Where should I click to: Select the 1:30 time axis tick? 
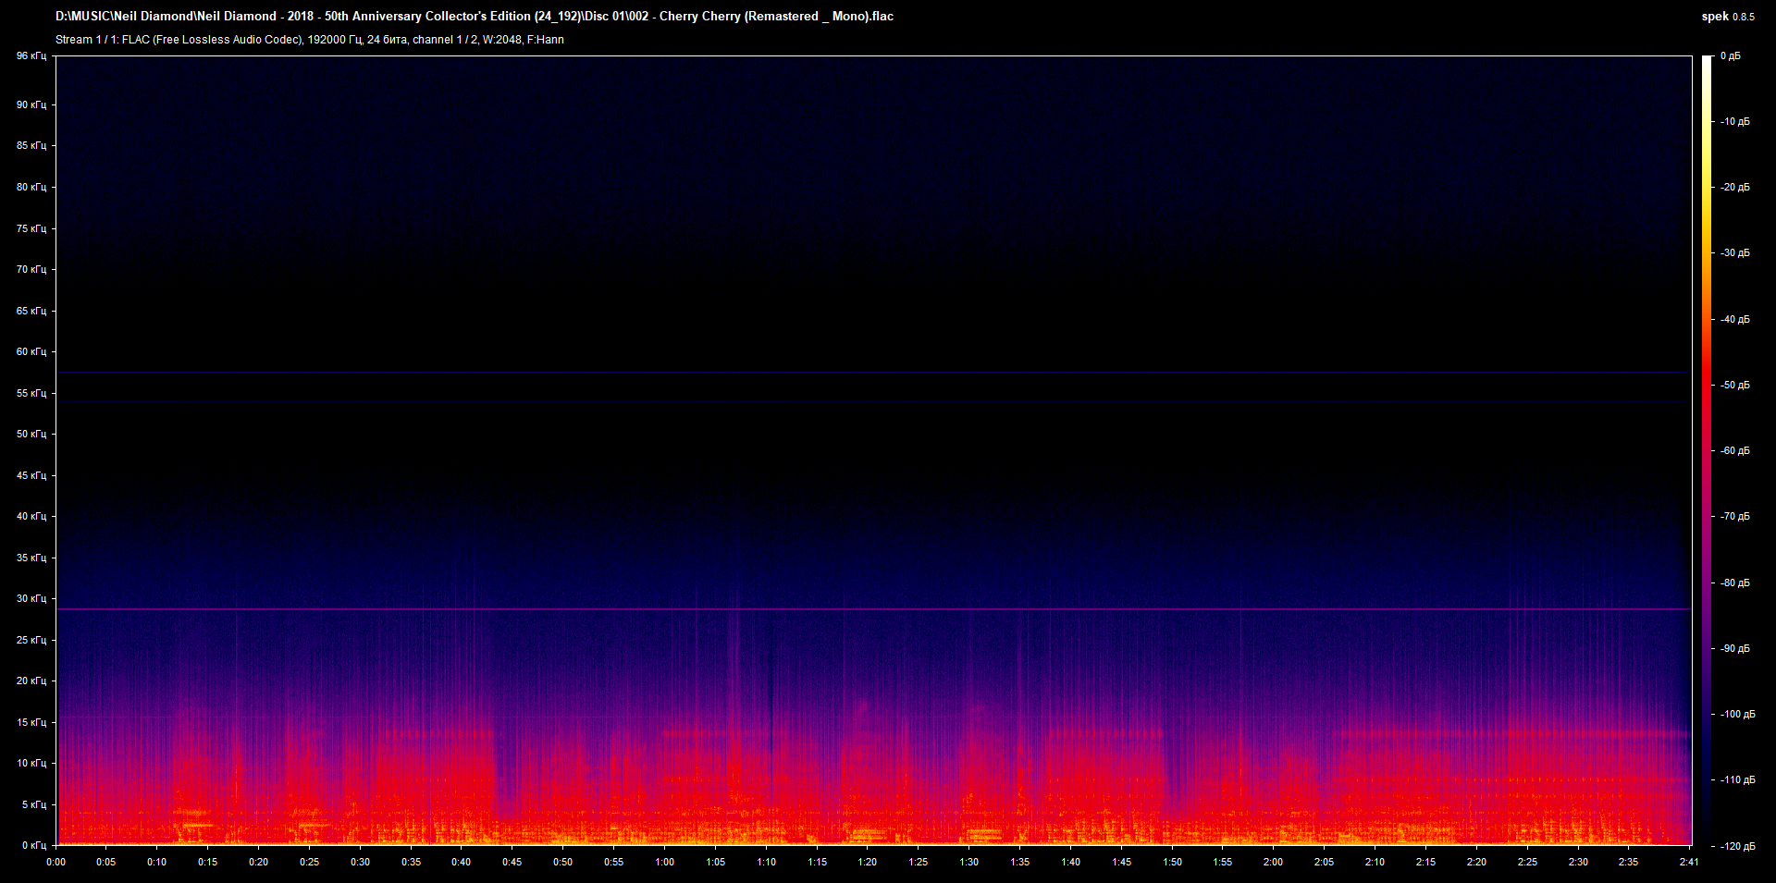(x=968, y=862)
